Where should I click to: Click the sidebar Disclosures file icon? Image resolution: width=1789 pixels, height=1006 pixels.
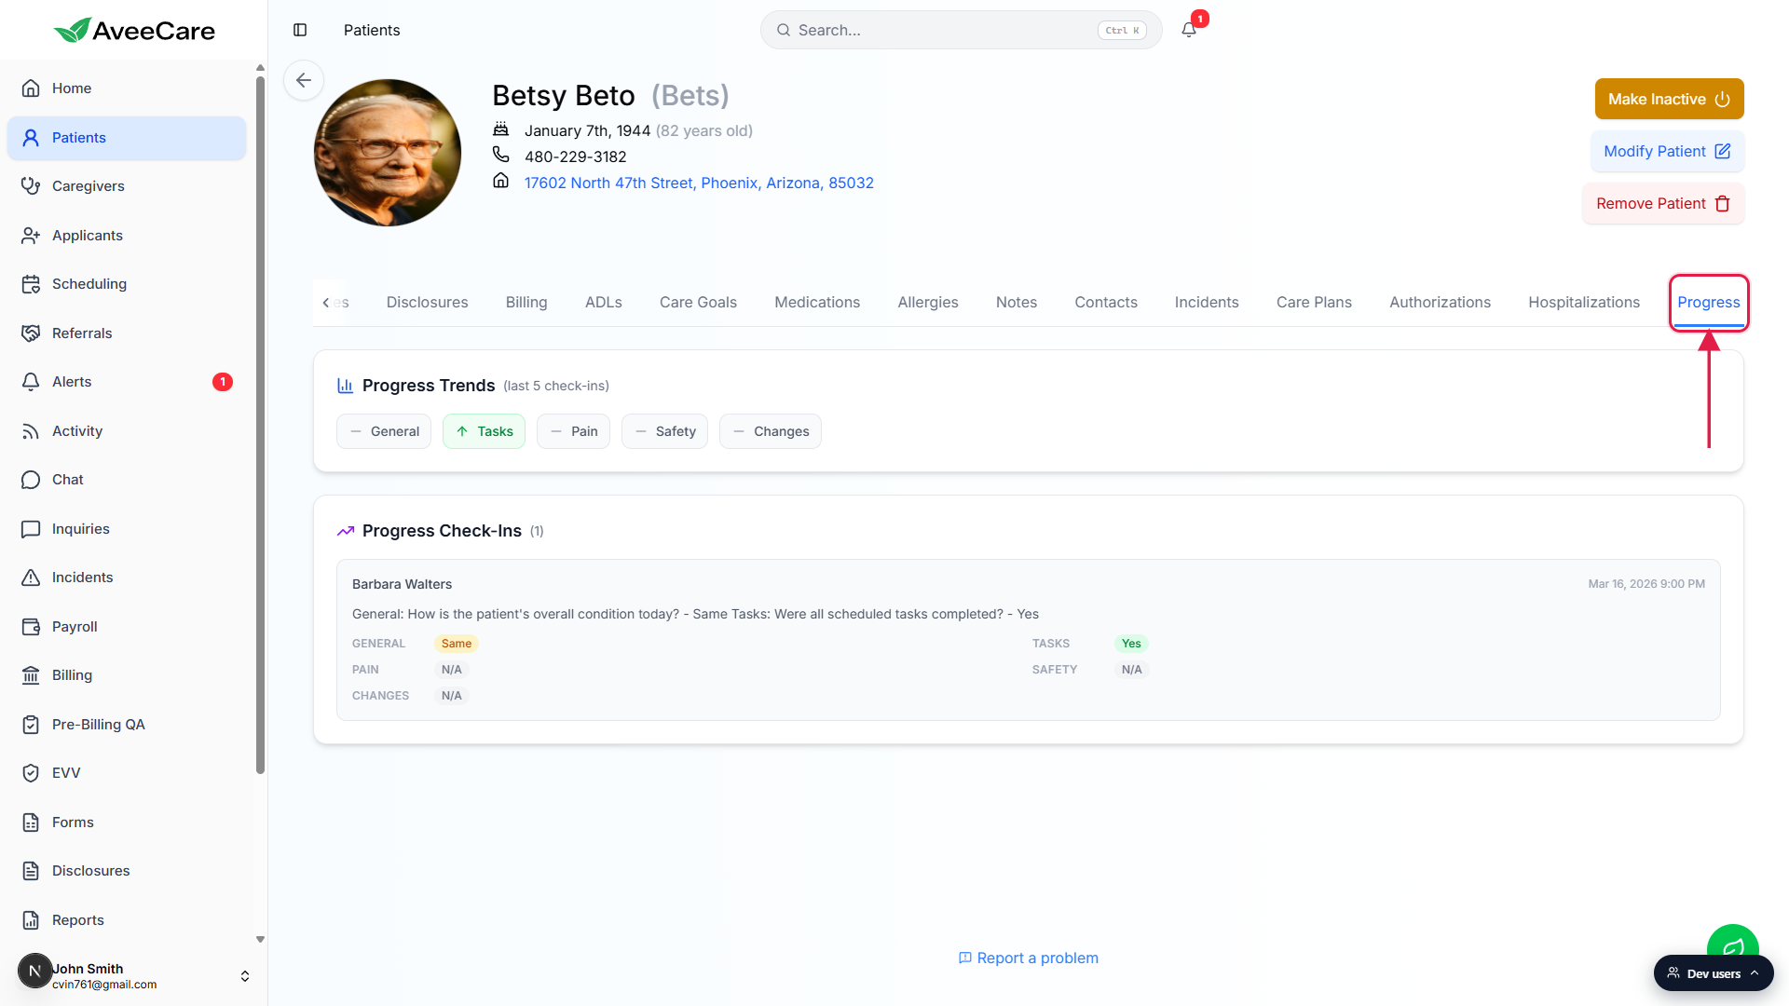coord(31,871)
